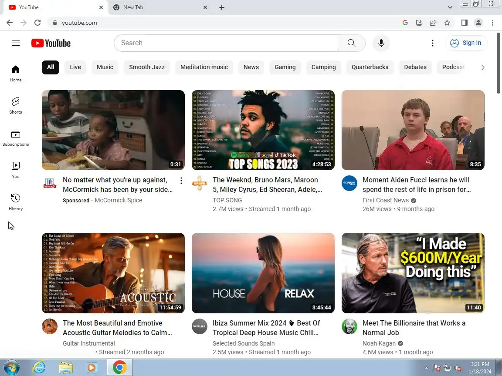Select the All category chip
The height and width of the screenshot is (376, 502).
pyautogui.click(x=51, y=67)
